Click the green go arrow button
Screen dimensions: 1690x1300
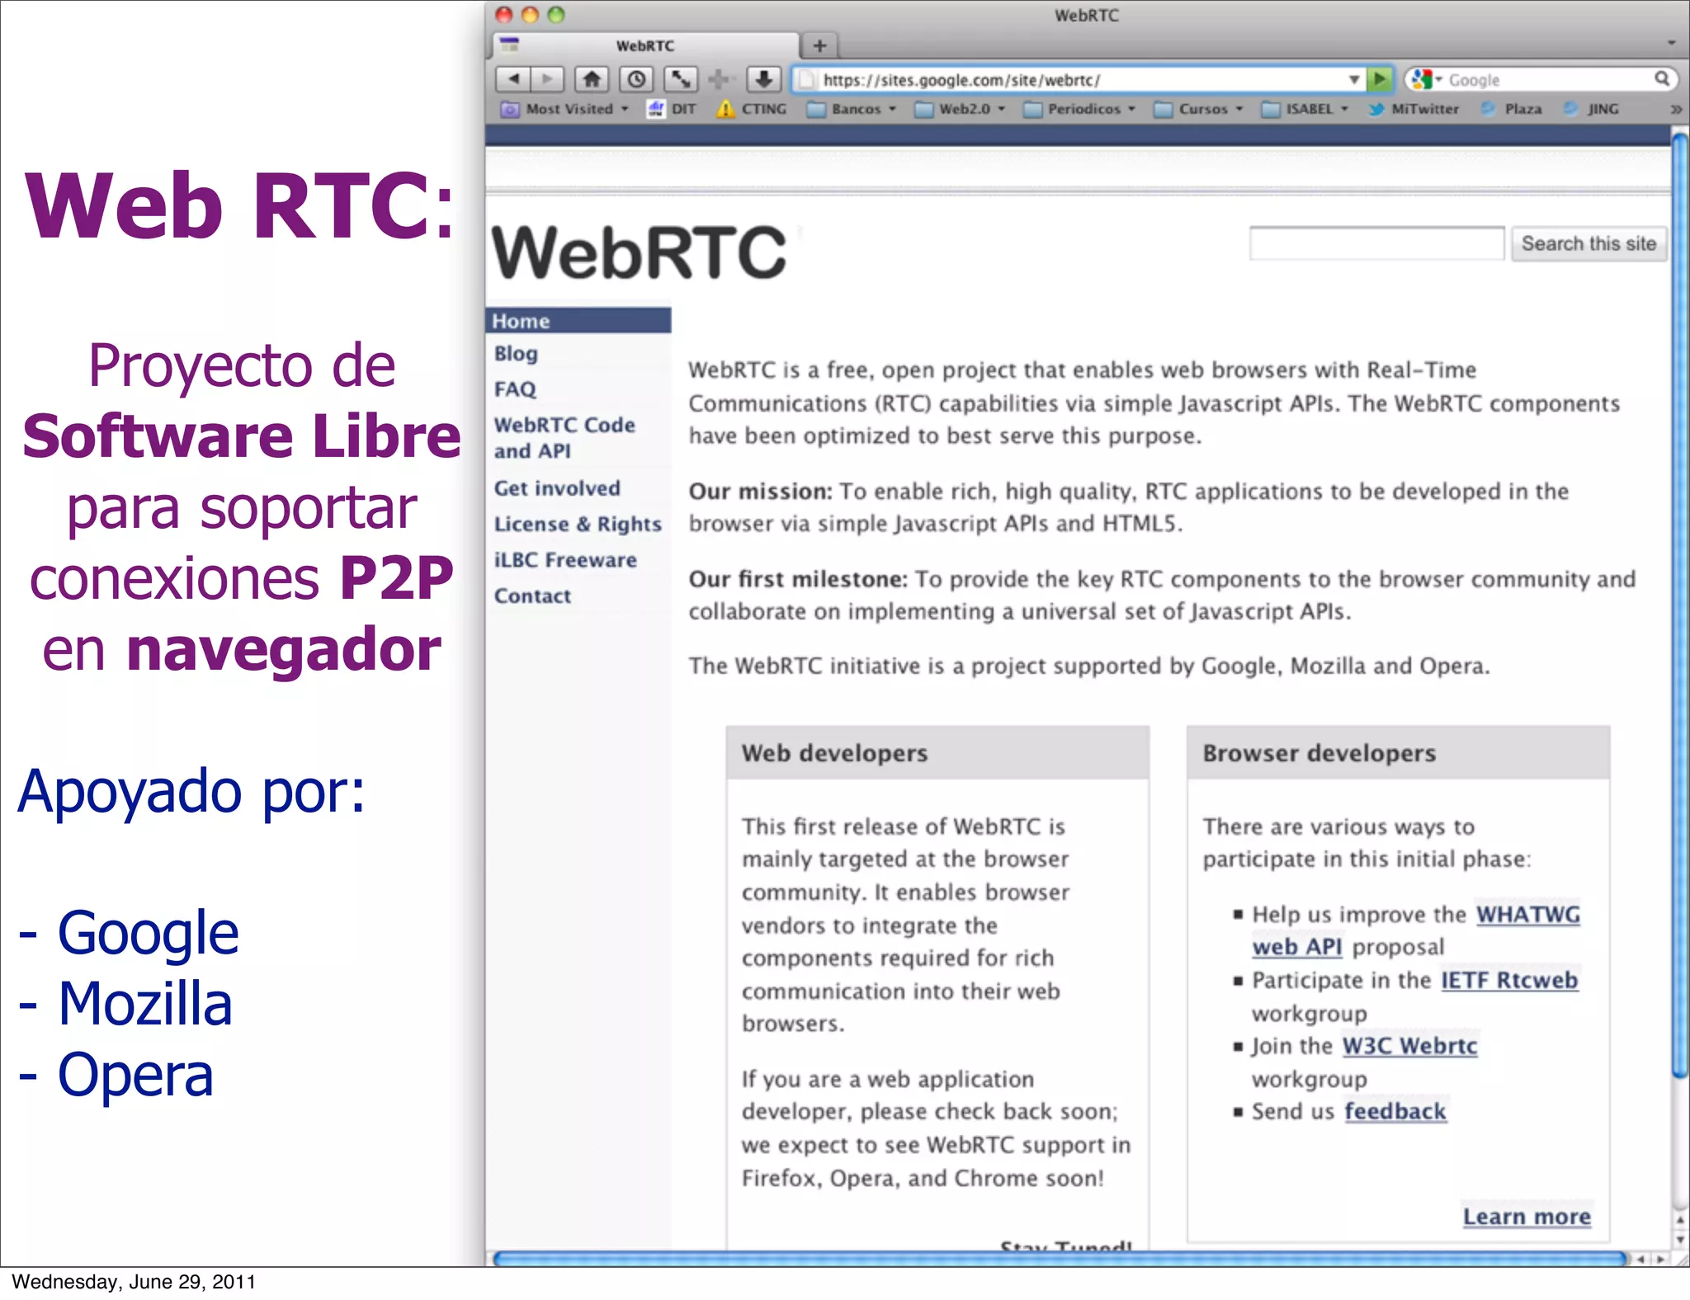(1379, 79)
